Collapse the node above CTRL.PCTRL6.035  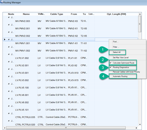9,113
